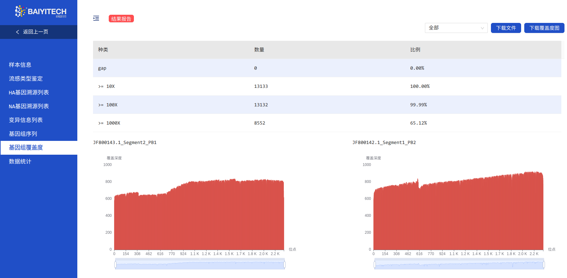Click the 65.12% ratio cell
The width and height of the screenshot is (567, 278).
419,123
